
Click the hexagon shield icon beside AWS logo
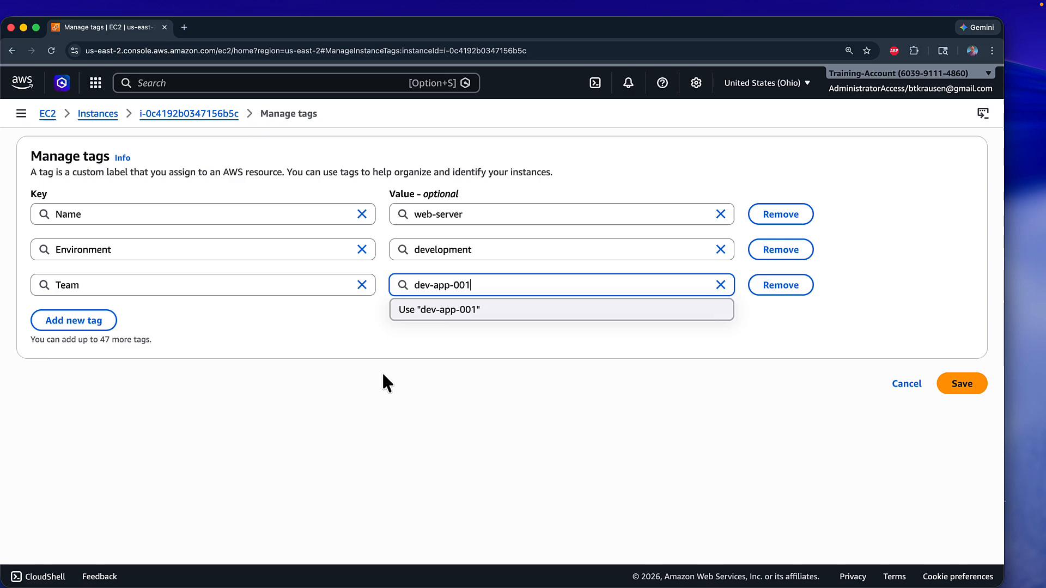[62, 83]
